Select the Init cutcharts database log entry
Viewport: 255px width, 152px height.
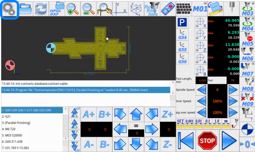(x=86, y=84)
